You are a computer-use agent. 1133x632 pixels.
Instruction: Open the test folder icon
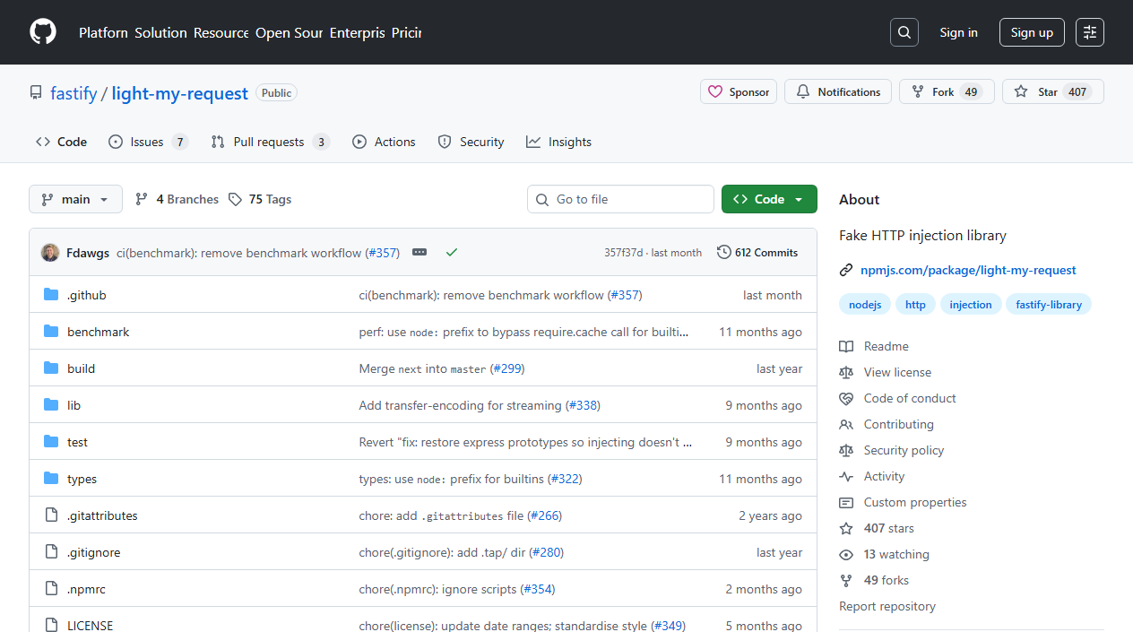(x=51, y=442)
